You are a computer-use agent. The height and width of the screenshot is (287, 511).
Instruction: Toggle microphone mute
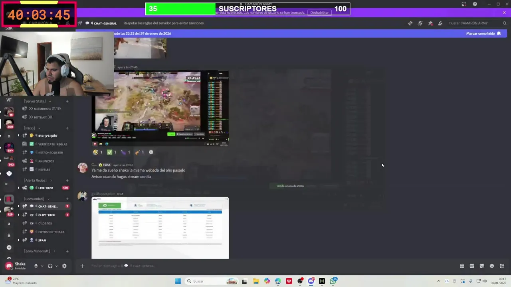pyautogui.click(x=36, y=266)
